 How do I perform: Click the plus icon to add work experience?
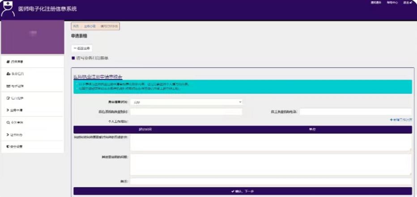[x=391, y=120]
